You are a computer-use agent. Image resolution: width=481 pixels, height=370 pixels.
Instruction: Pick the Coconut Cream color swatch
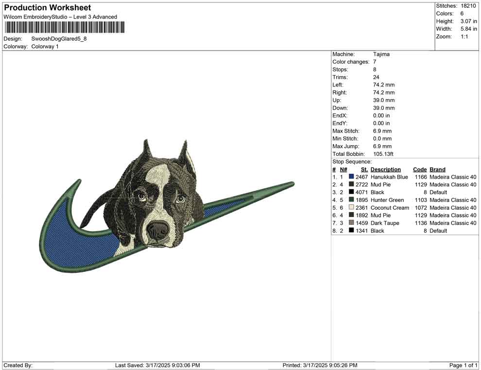[x=351, y=208]
